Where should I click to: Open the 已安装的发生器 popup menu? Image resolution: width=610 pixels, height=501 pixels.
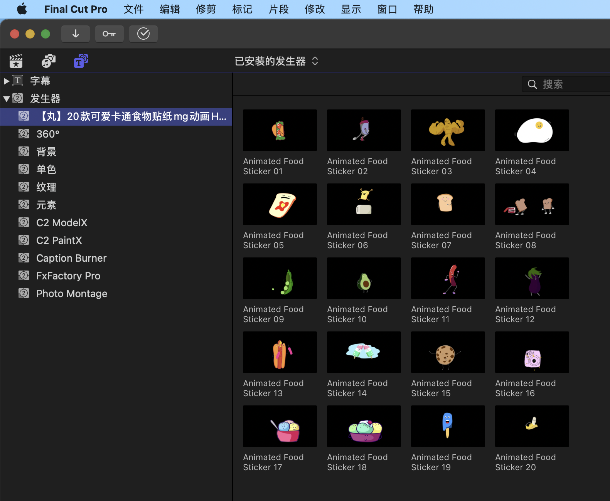point(276,61)
